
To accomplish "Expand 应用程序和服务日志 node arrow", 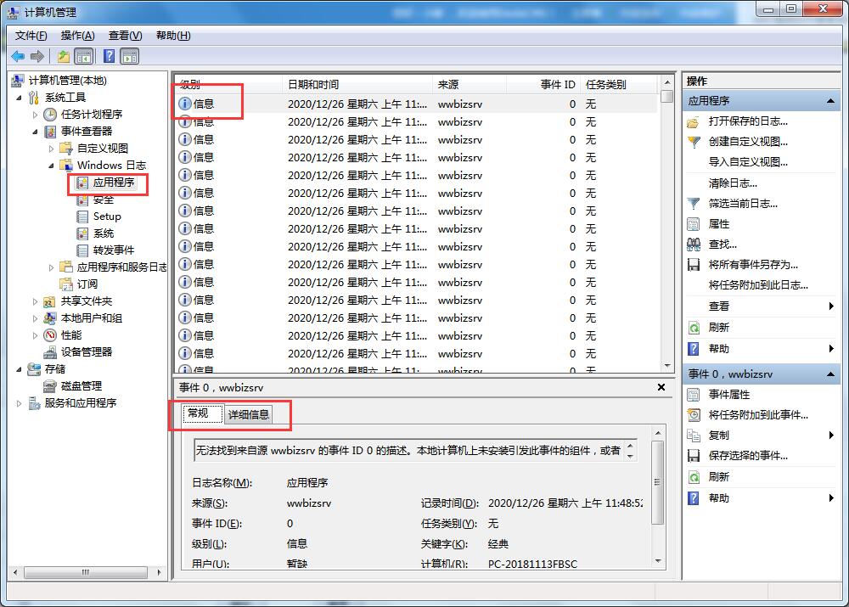I will [52, 267].
